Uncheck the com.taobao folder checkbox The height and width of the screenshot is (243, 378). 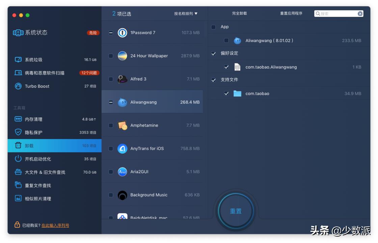click(226, 93)
